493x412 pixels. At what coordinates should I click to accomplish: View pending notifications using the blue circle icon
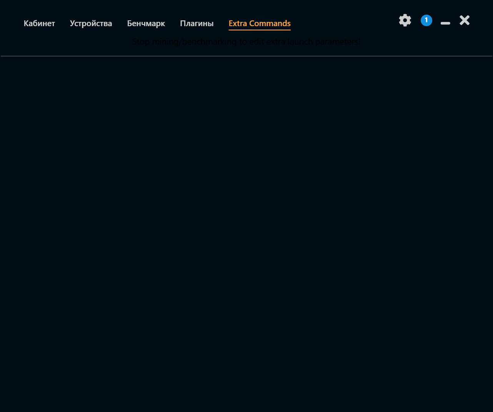pyautogui.click(x=426, y=20)
